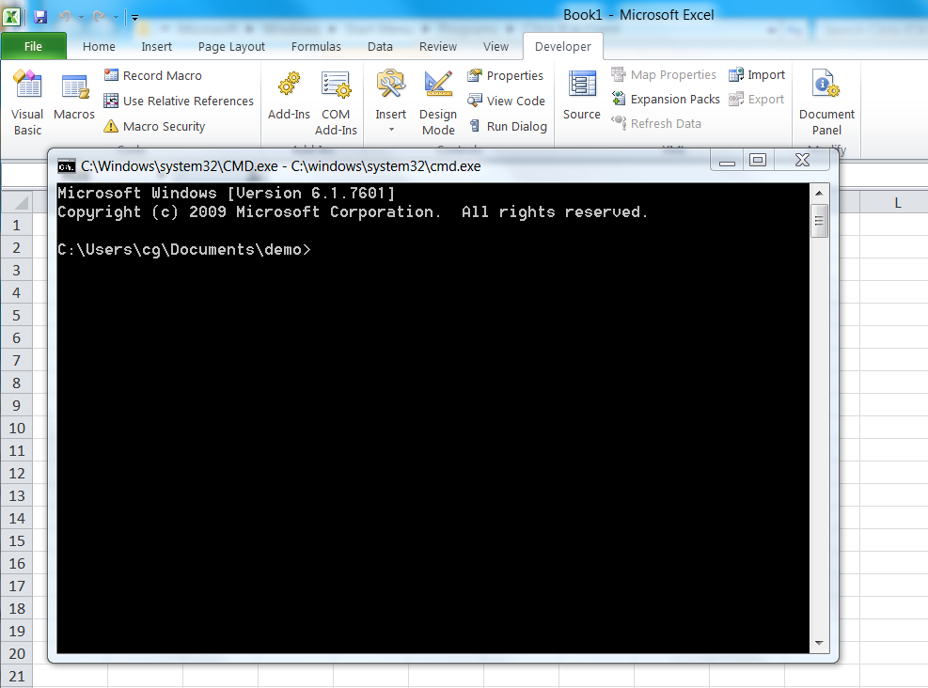Toggle Use Relative References
This screenshot has height=688, width=928.
click(179, 101)
